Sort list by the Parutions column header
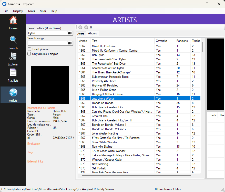Viewport: 225px width, 192px height. tap(182, 41)
